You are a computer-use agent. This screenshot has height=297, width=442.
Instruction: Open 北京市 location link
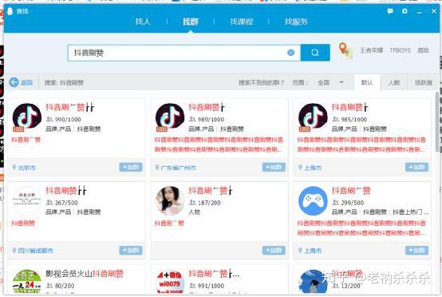pyautogui.click(x=27, y=168)
